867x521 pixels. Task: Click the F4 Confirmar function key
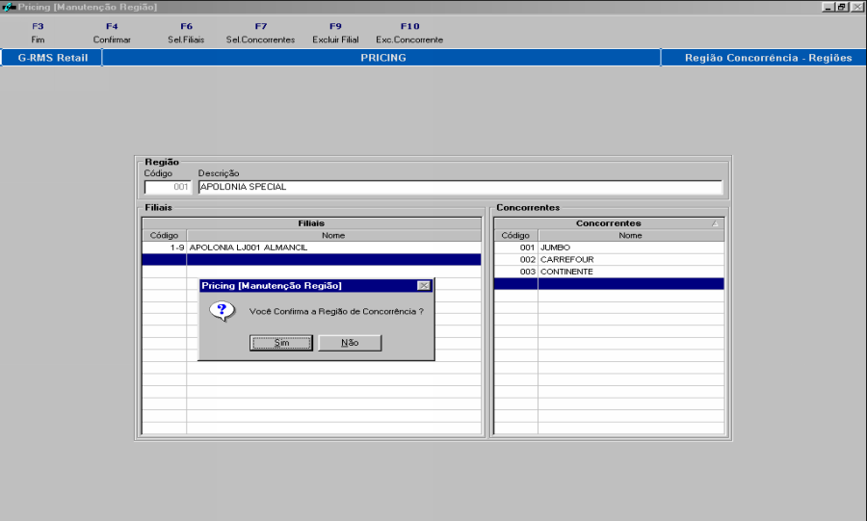[112, 33]
